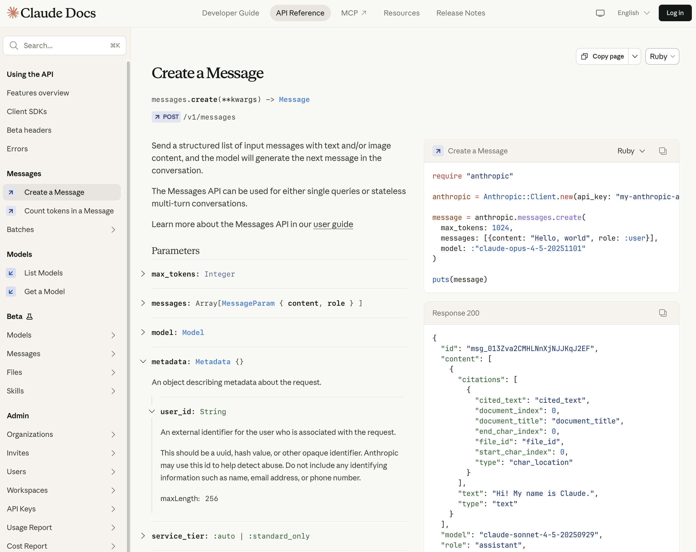This screenshot has width=696, height=552.
Task: Open the Copy page options arrow
Action: click(635, 56)
